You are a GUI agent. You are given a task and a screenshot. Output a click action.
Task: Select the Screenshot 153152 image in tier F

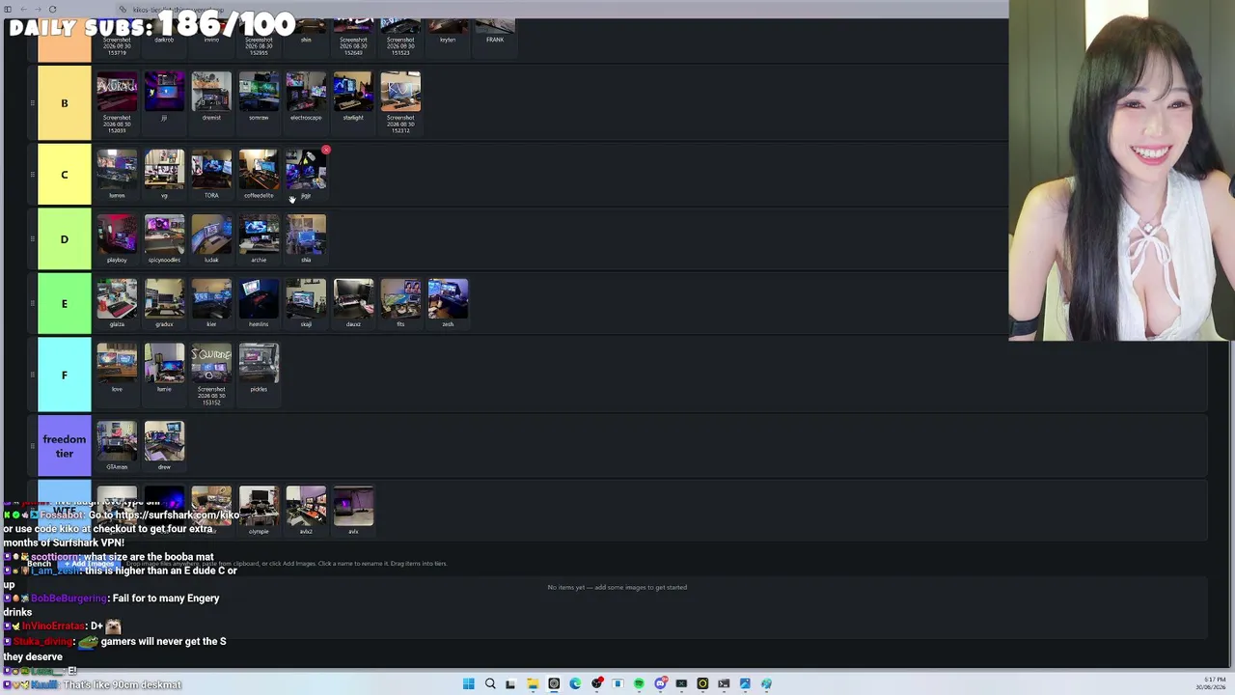tap(211, 363)
